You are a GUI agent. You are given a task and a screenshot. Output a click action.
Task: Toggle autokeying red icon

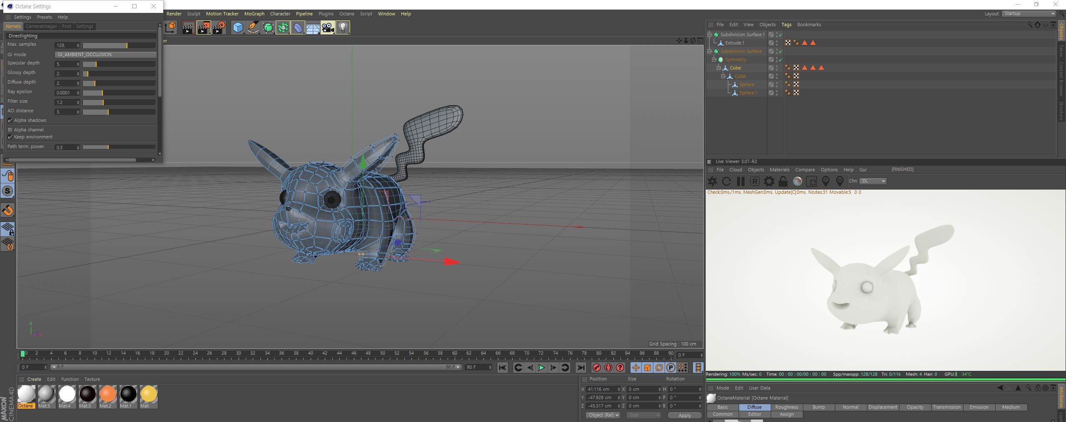608,368
